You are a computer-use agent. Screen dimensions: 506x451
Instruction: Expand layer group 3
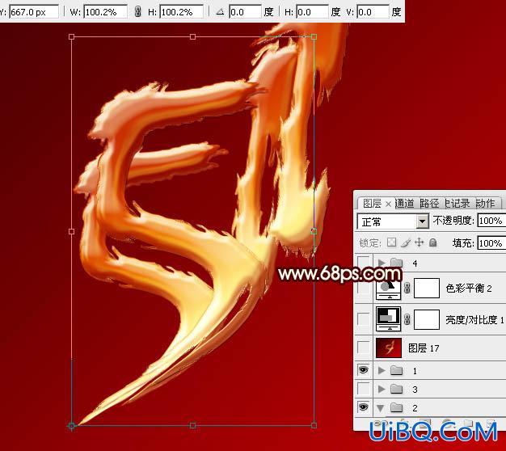coord(382,389)
